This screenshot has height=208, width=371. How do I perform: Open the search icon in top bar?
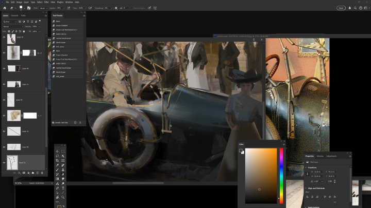(355, 8)
